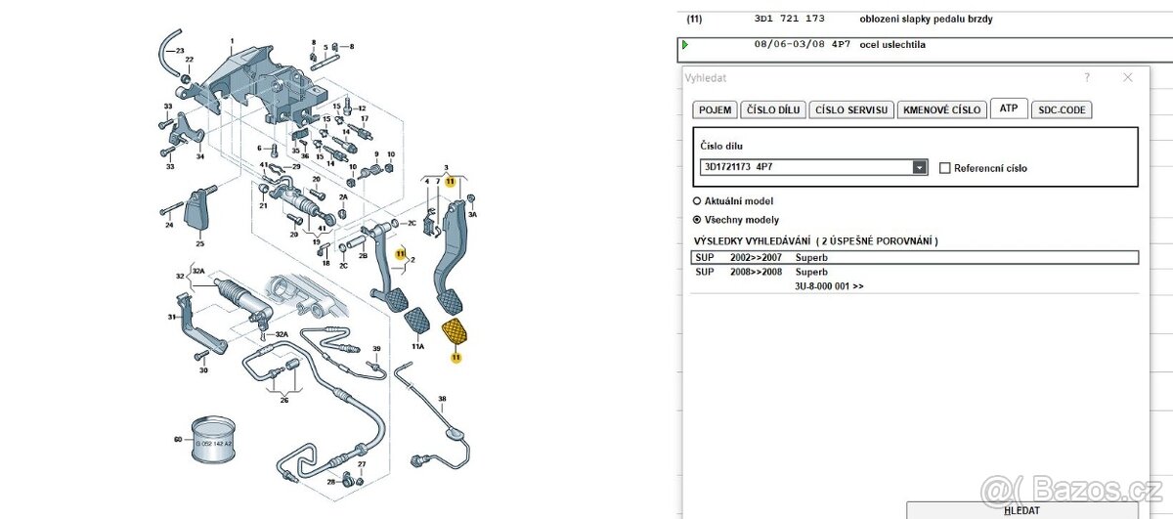Choose the Všechny modely radio option

pyautogui.click(x=697, y=220)
